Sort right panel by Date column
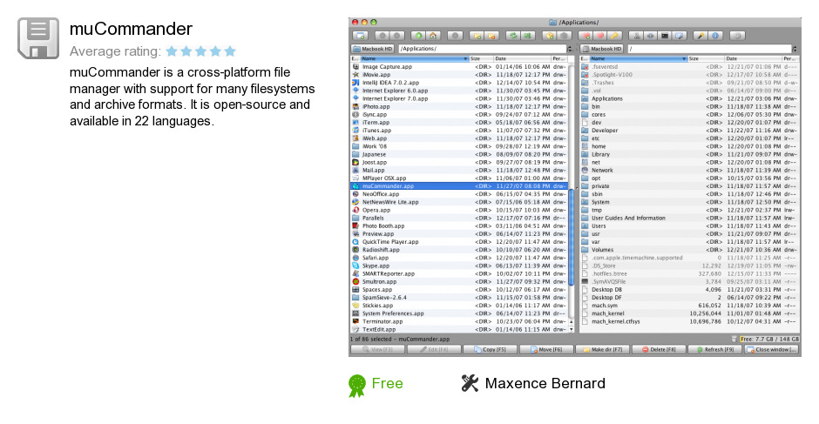819x424 pixels. pos(753,59)
